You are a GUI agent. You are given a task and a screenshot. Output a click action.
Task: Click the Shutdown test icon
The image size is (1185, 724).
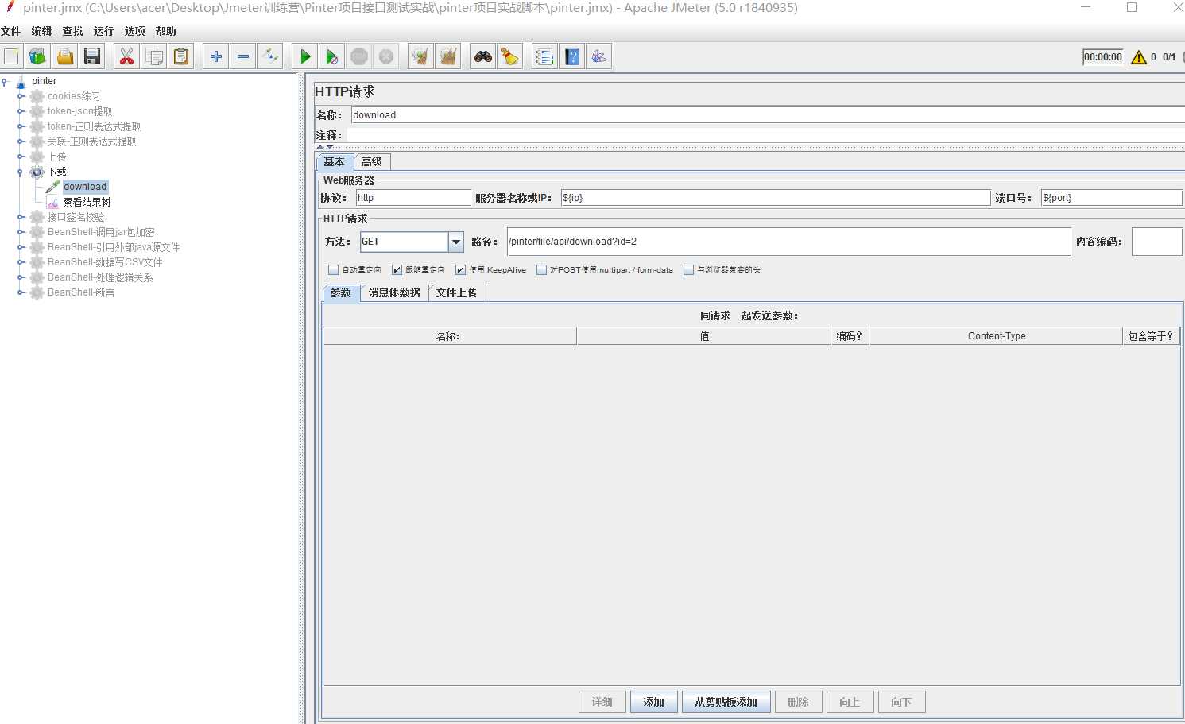(x=386, y=56)
